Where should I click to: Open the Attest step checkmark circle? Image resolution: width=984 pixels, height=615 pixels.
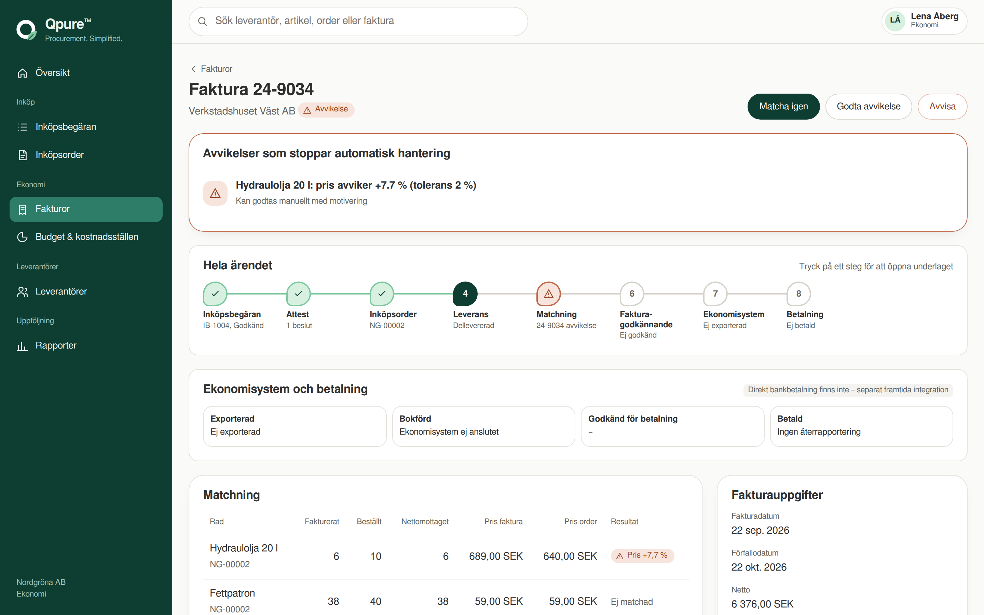tap(299, 294)
